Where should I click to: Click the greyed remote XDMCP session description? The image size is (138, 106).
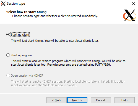(68, 83)
